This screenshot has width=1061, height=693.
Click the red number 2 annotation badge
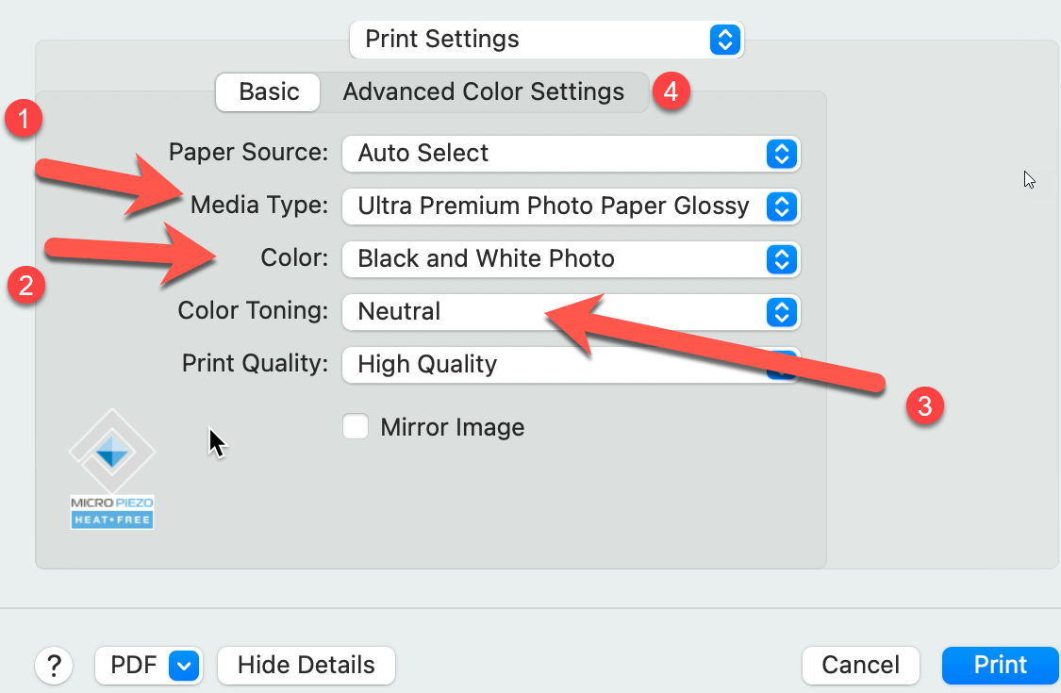(25, 285)
